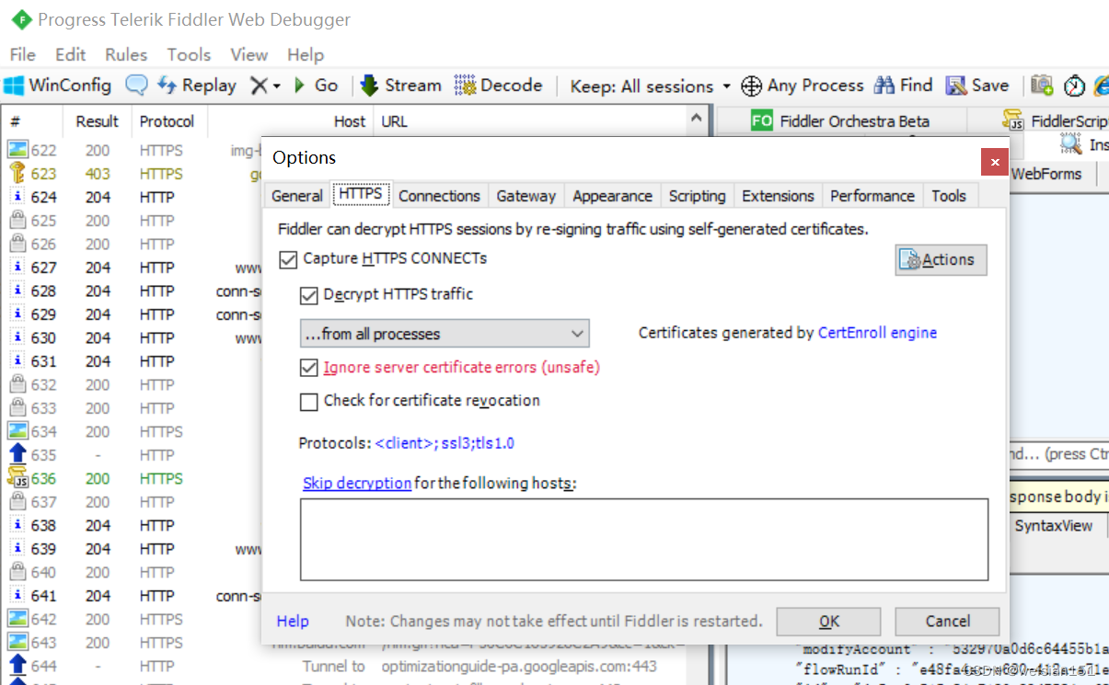Click the timer stopwatch toolbar icon
The width and height of the screenshot is (1109, 685).
tap(1074, 86)
